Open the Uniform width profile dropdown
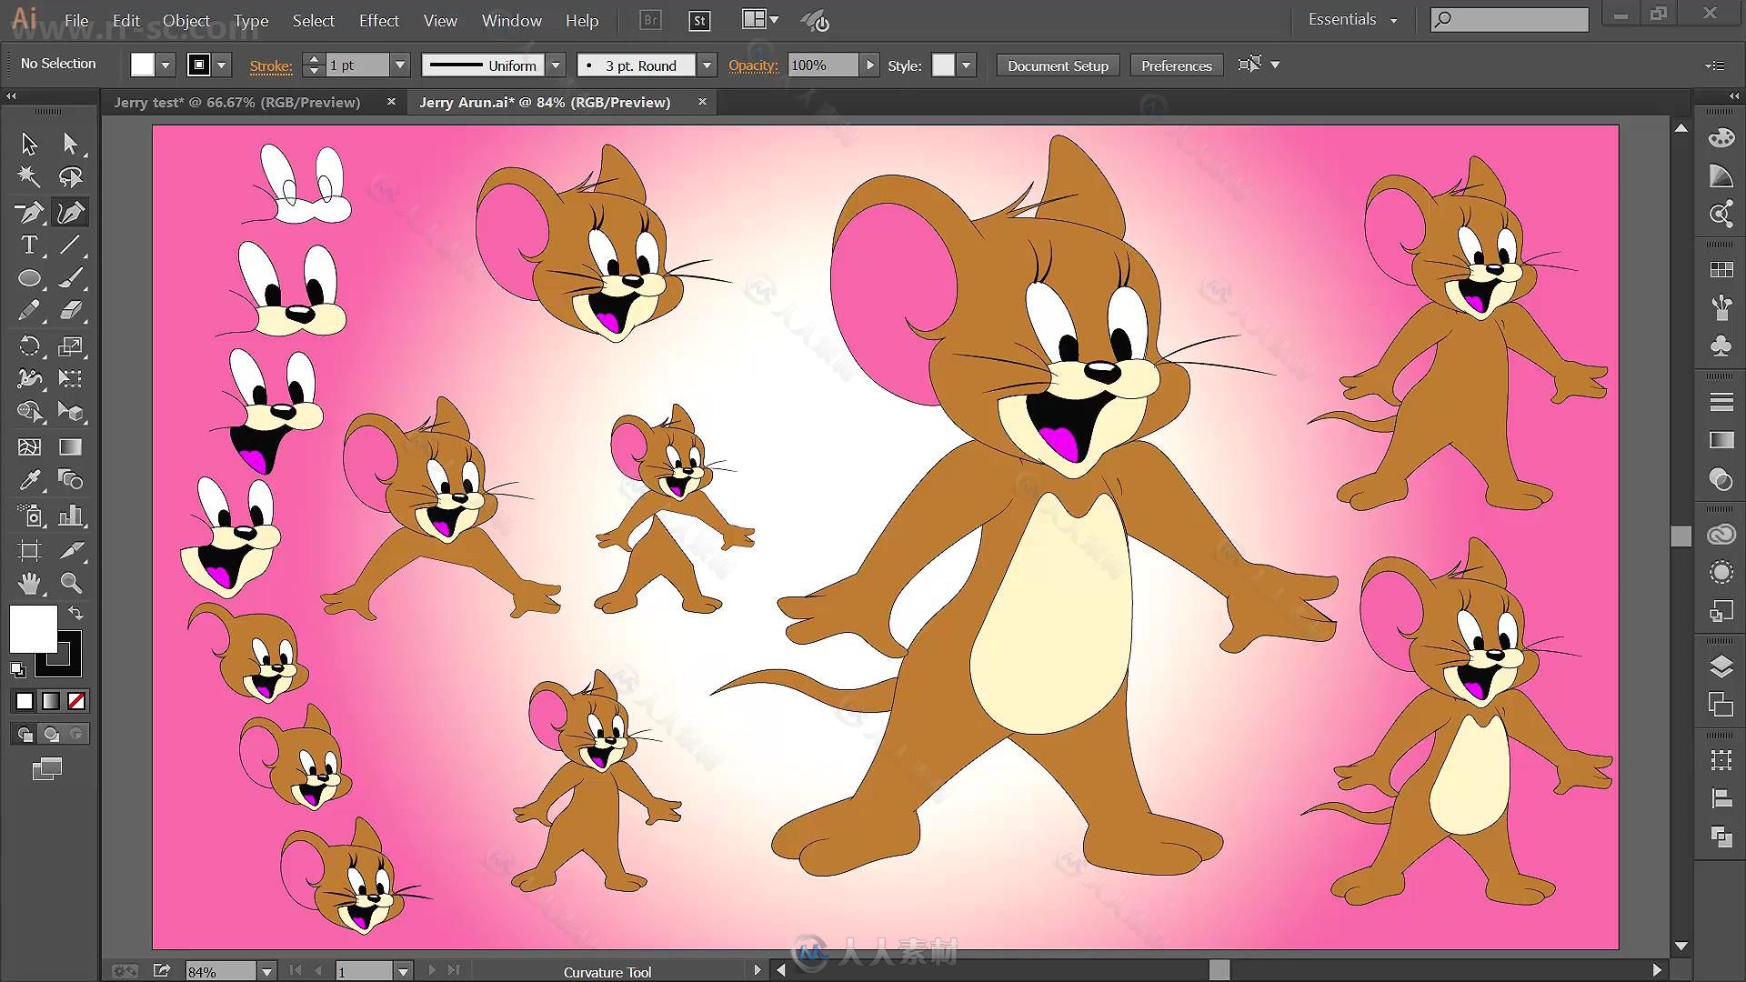Viewport: 1746px width, 982px height. (x=556, y=65)
